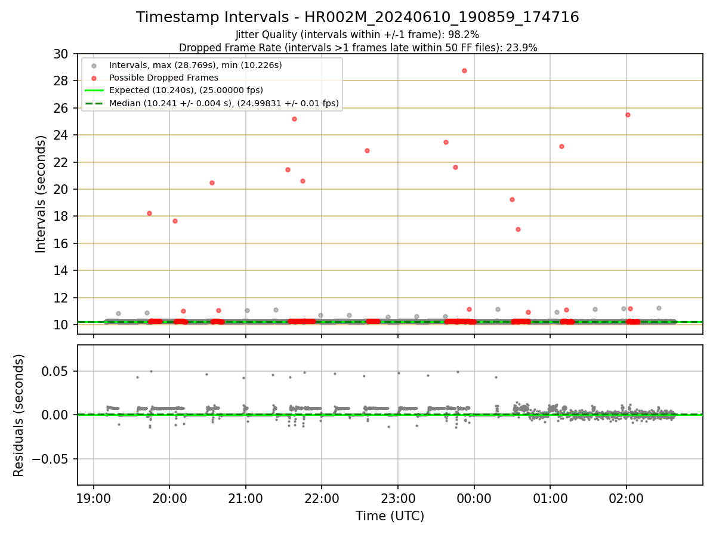Click the '20' tick on the intervals axis
This screenshot has width=716, height=537.
pyautogui.click(x=61, y=189)
